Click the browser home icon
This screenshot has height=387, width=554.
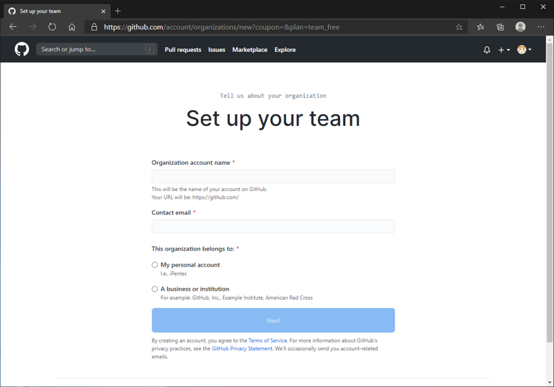pyautogui.click(x=72, y=27)
